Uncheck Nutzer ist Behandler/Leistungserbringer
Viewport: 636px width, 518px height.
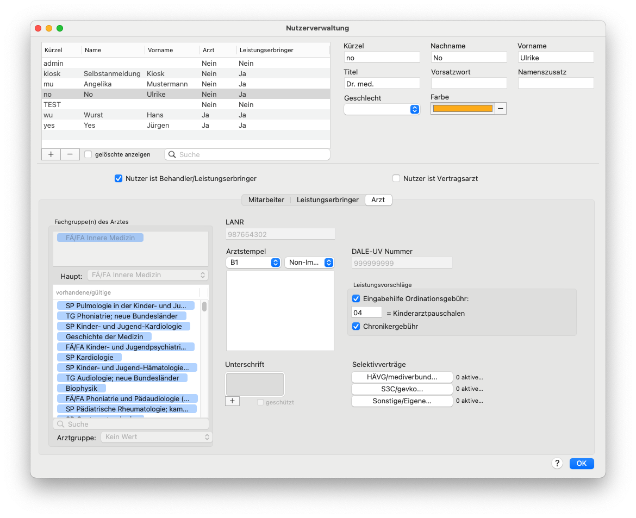click(x=119, y=178)
